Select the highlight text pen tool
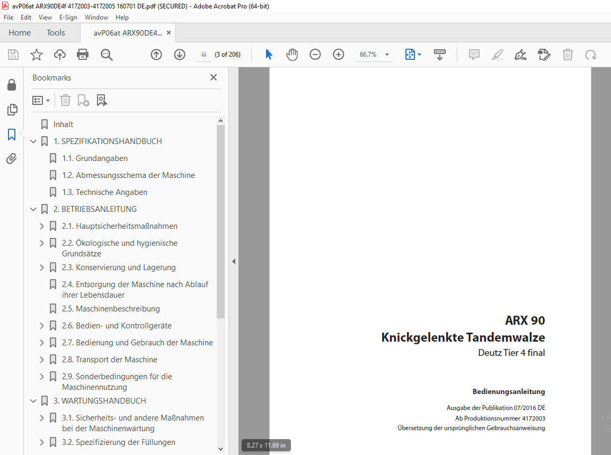The height and width of the screenshot is (455, 611). pos(497,55)
